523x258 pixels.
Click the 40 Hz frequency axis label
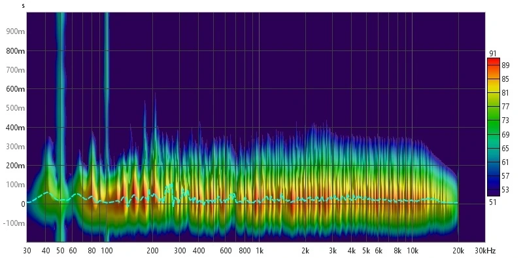point(45,251)
